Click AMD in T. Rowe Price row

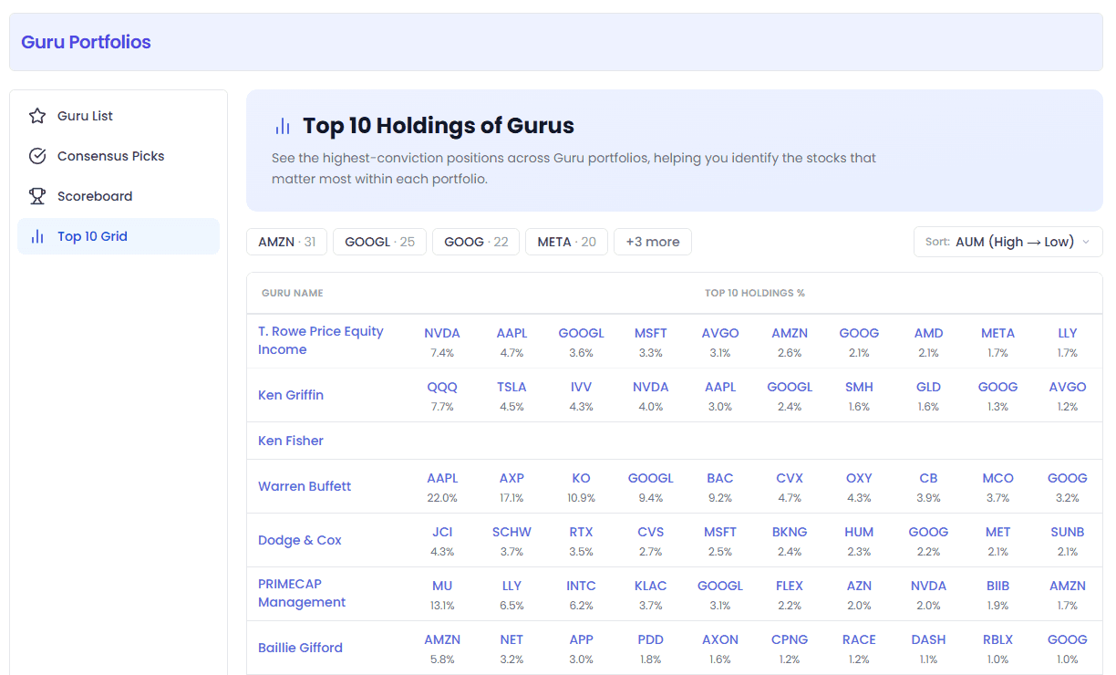pyautogui.click(x=928, y=333)
